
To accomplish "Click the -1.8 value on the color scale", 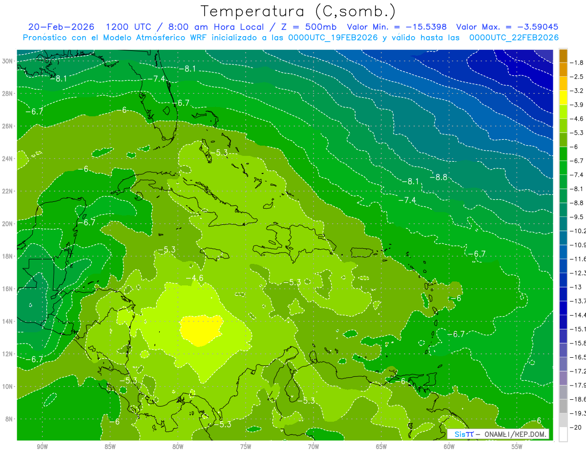I will click(578, 63).
